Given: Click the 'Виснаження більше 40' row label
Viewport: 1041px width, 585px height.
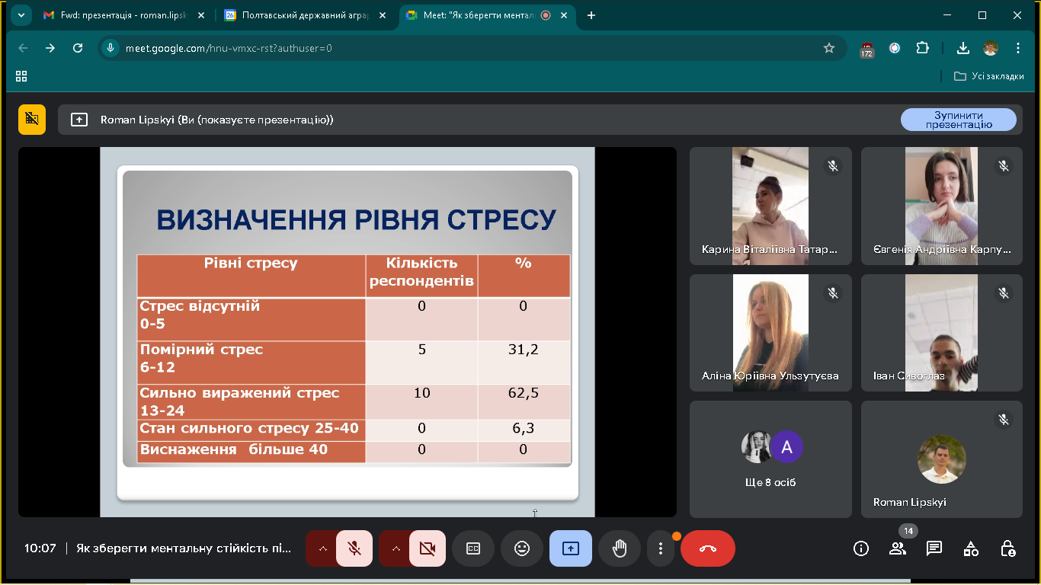Looking at the screenshot, I should [251, 452].
